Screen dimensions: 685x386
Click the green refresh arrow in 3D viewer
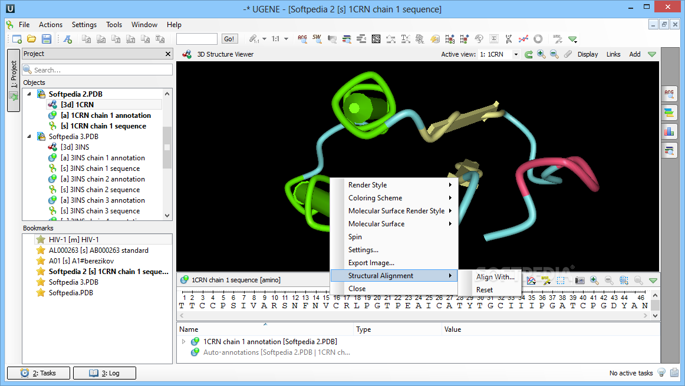[529, 54]
